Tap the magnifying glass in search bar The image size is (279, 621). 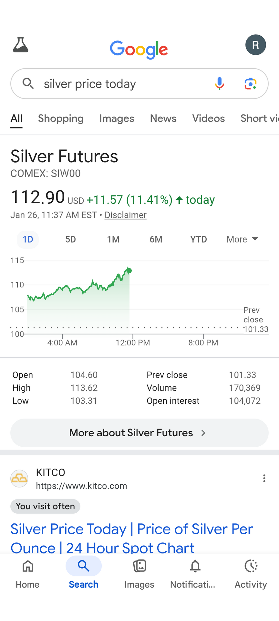coord(28,83)
